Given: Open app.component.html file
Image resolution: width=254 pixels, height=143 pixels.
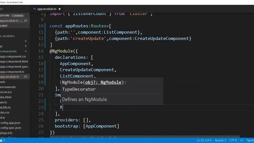Looking at the screenshot, I should [14, 62].
